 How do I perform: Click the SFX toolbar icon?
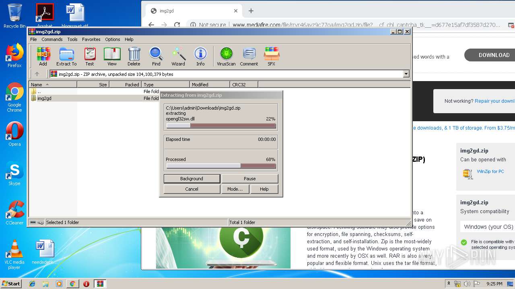[x=272, y=56]
